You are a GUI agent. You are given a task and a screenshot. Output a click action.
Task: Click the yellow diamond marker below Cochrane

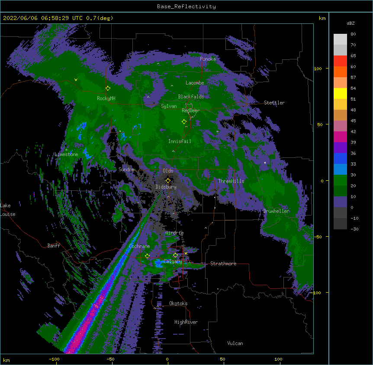coord(147,256)
